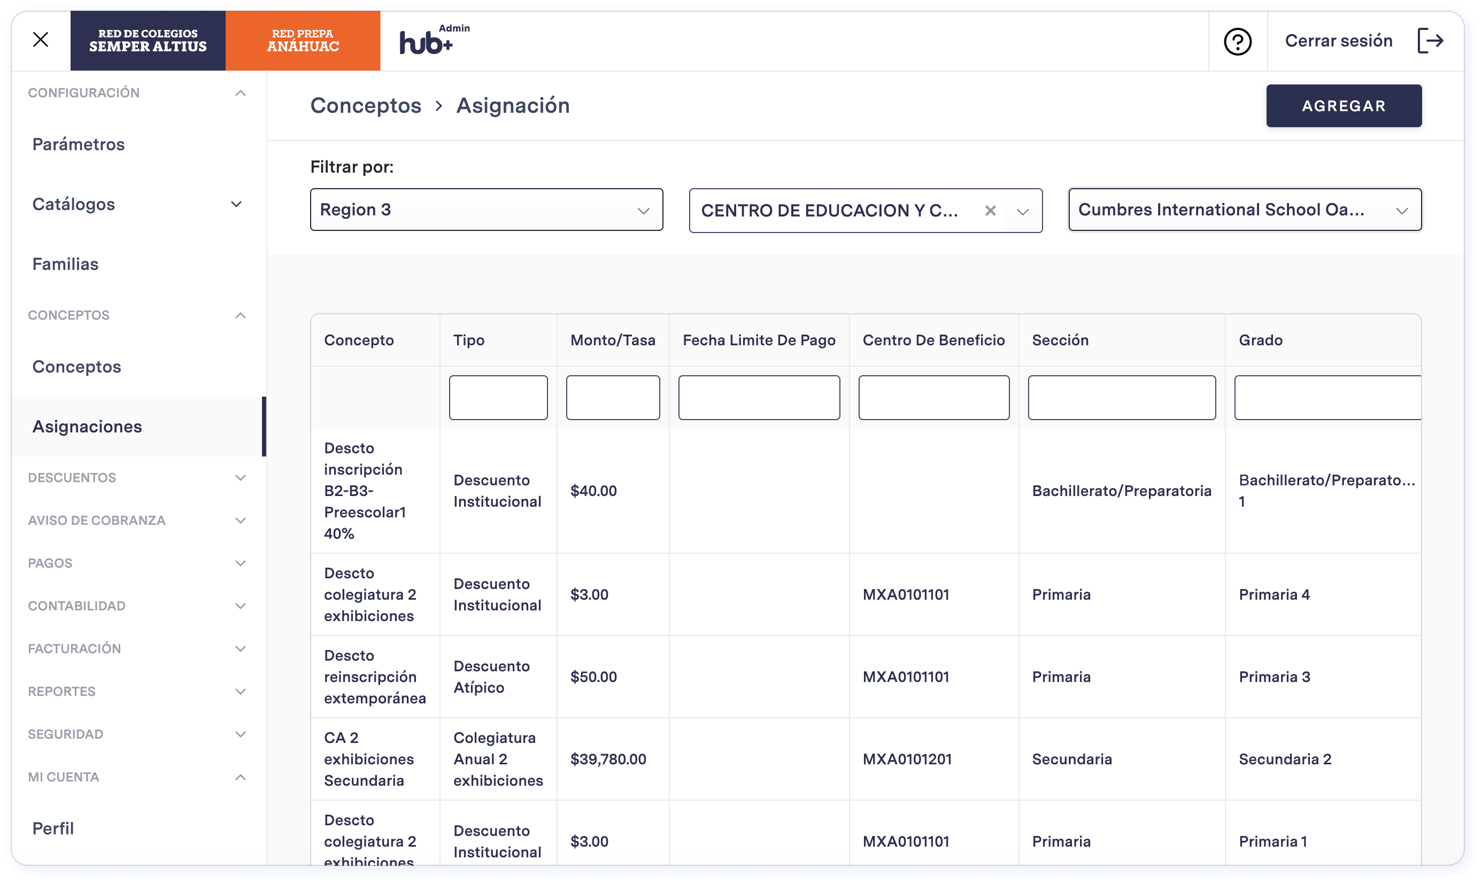This screenshot has width=1482, height=883.
Task: Open Familias in the sidebar
Action: tap(65, 264)
